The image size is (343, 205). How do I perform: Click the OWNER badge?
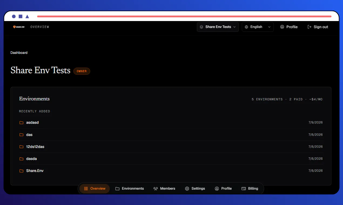[82, 71]
